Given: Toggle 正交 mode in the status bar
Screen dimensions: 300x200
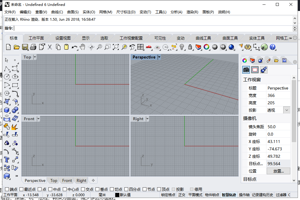Looking at the screenshot, I should point(182,195).
